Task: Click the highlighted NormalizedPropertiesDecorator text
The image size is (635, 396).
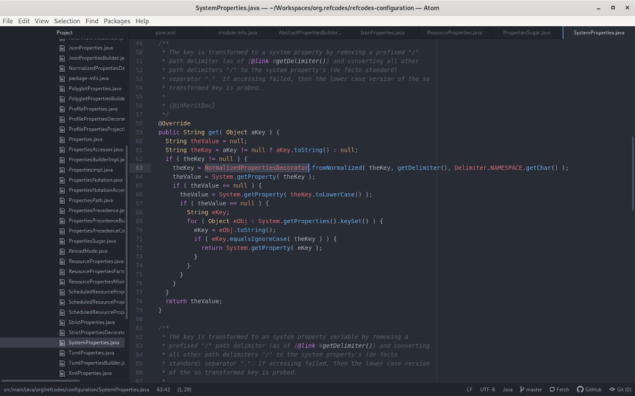Action: point(256,168)
